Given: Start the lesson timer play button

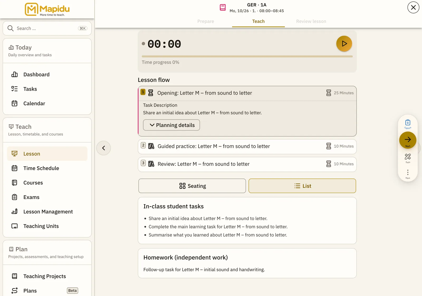Looking at the screenshot, I should coord(344,44).
